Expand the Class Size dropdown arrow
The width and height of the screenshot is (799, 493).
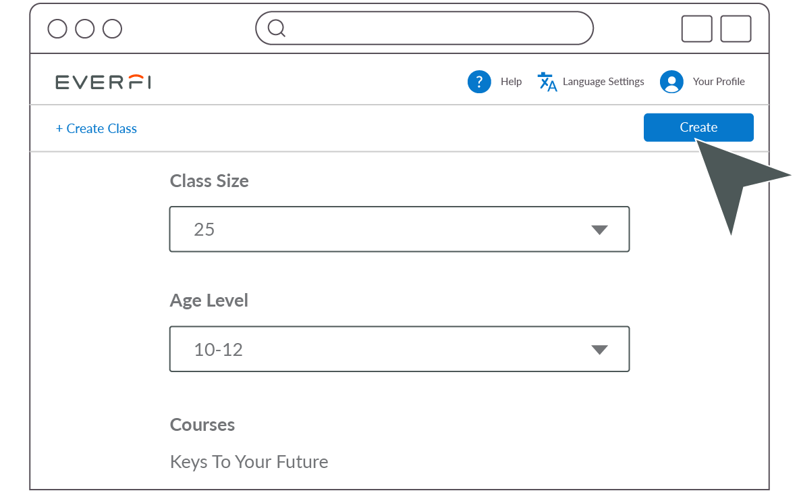(x=599, y=230)
